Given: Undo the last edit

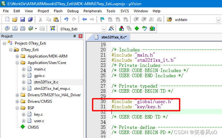Looking at the screenshot, I should [66, 19].
